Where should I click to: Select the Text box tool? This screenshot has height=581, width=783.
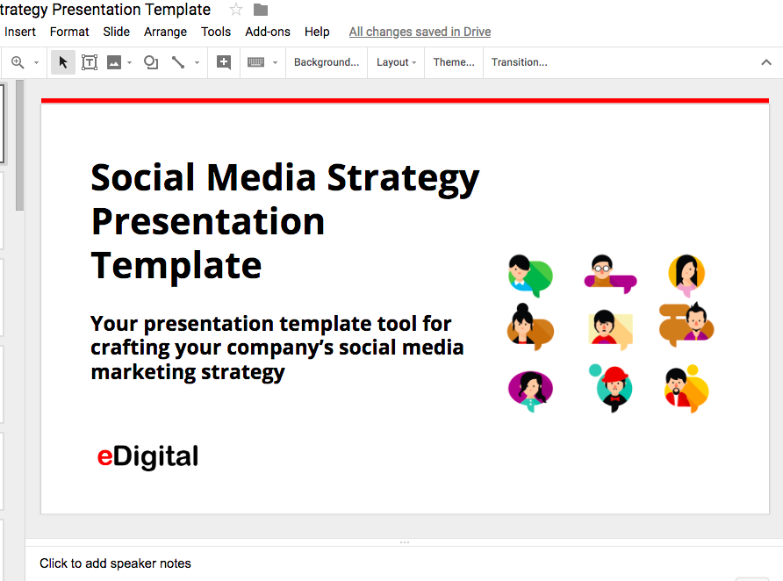[x=90, y=62]
